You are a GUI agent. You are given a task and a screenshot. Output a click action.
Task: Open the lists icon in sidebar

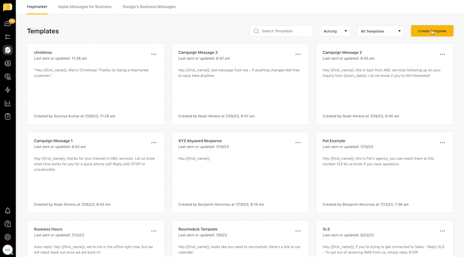click(8, 37)
